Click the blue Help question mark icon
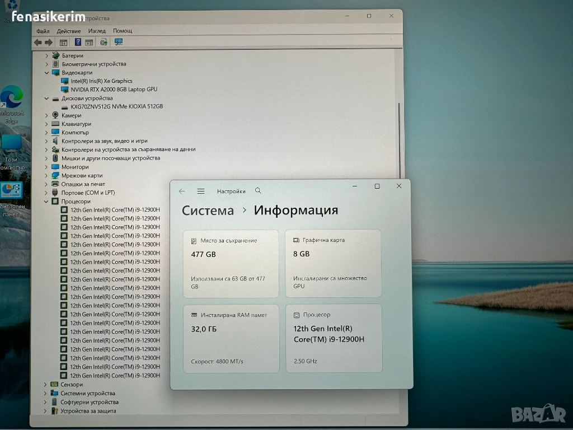Viewport: 573px width, 430px height. click(78, 43)
